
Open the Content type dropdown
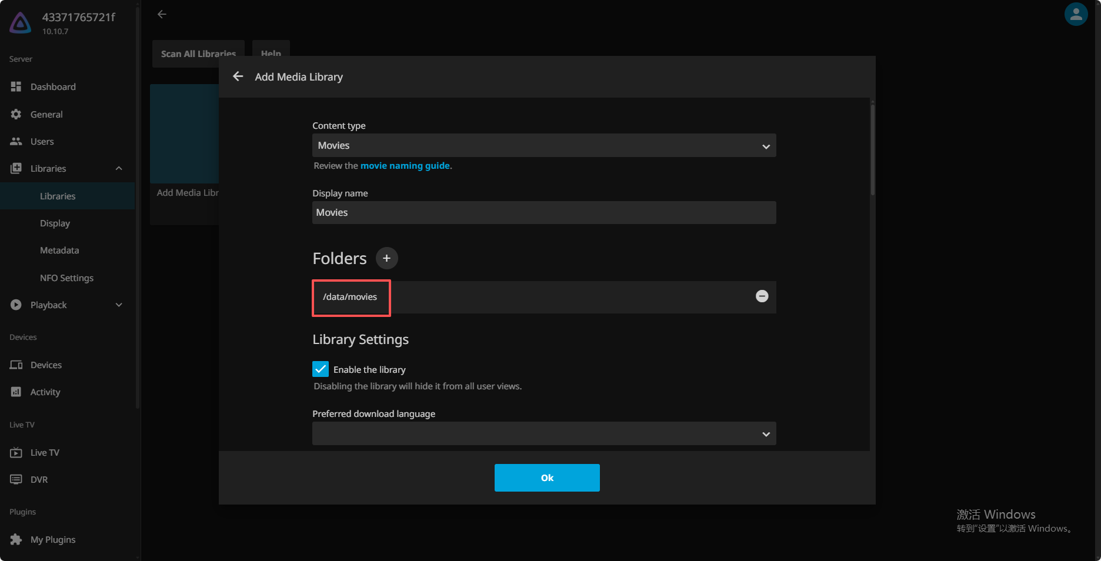click(x=544, y=145)
